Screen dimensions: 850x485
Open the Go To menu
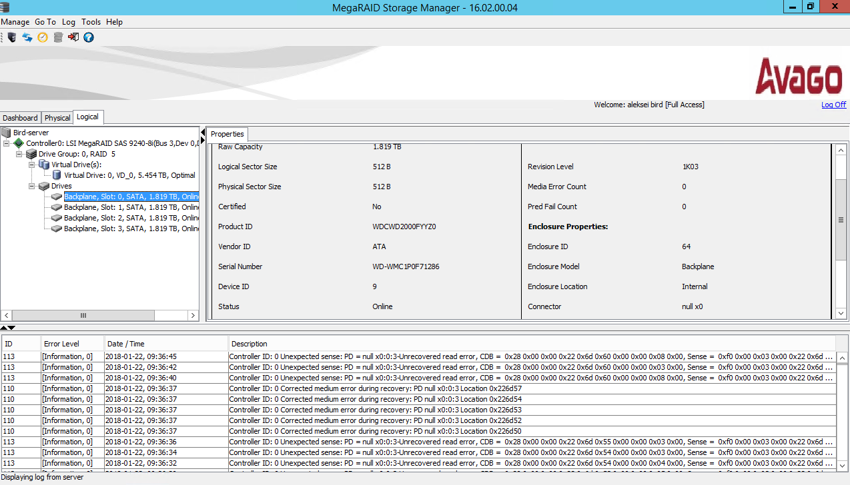(x=45, y=22)
